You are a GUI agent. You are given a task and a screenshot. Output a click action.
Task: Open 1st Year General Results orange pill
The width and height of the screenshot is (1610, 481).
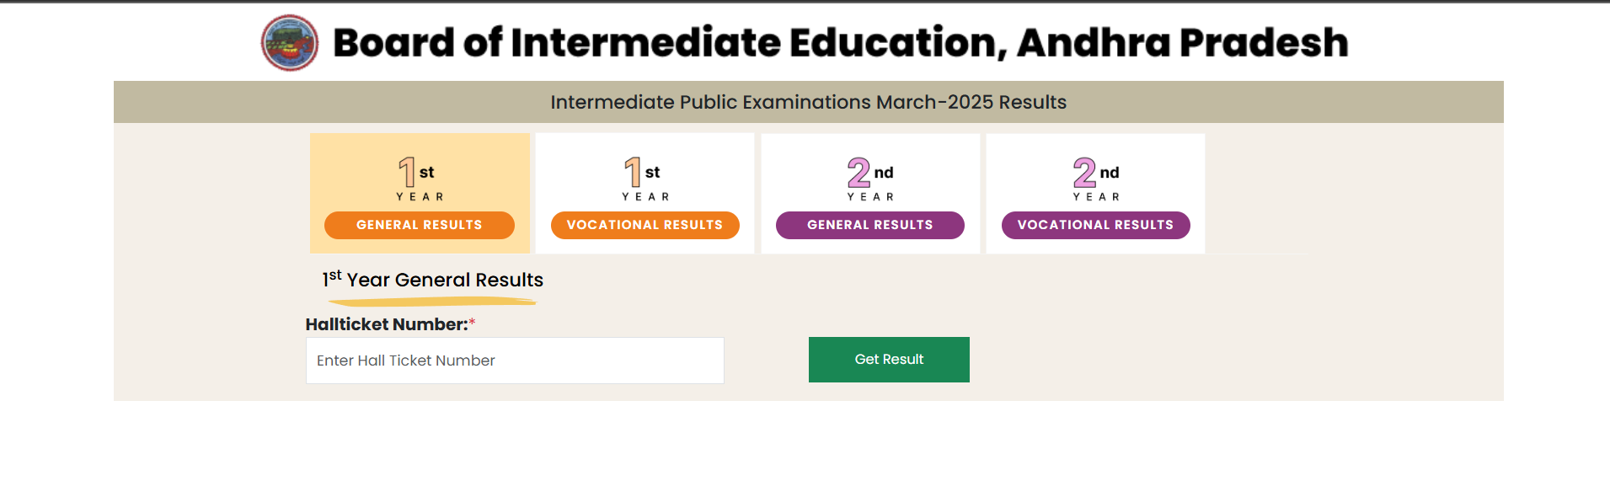420,225
